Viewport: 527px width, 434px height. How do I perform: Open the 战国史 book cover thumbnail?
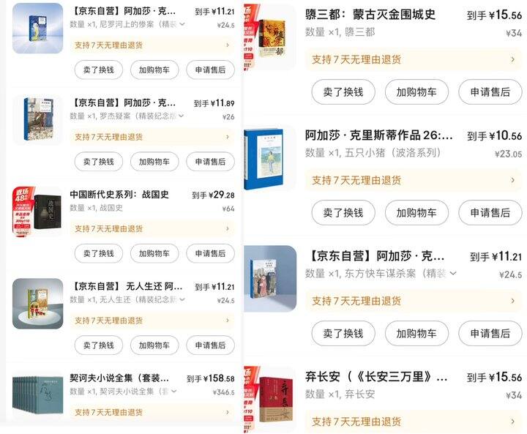click(37, 212)
